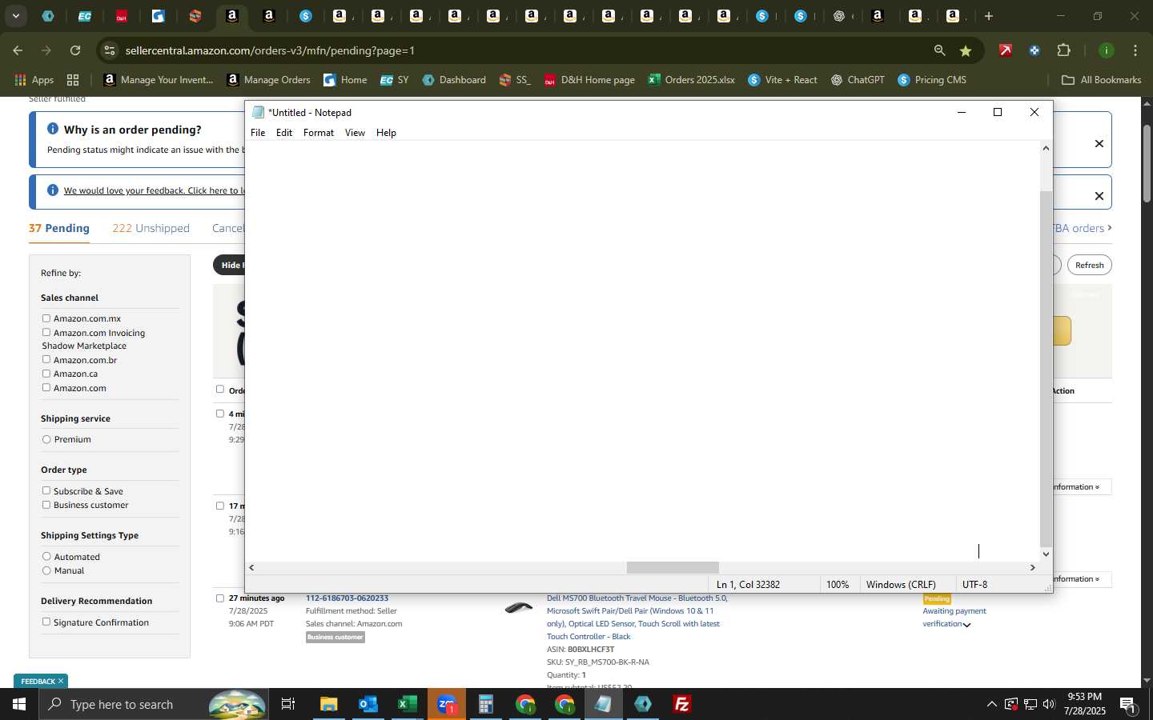Click browser page vertical scrollbar thumb
The image size is (1153, 720).
(x=1147, y=163)
